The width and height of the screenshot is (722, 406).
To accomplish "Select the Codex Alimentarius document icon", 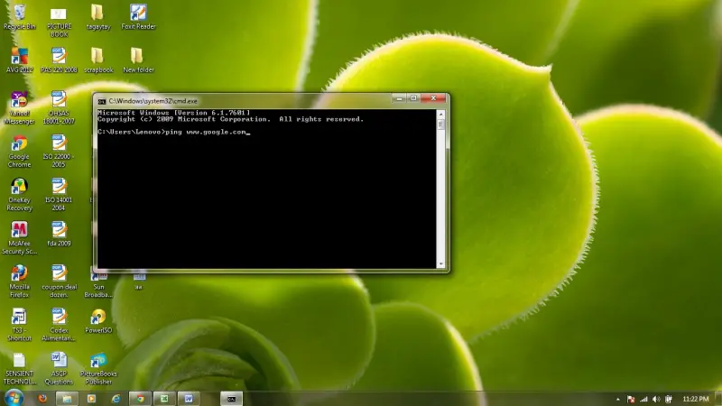I will (59, 325).
